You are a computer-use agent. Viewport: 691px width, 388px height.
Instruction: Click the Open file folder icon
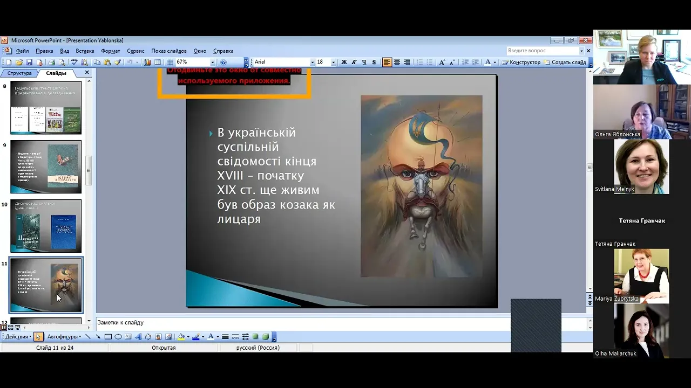(x=19, y=63)
